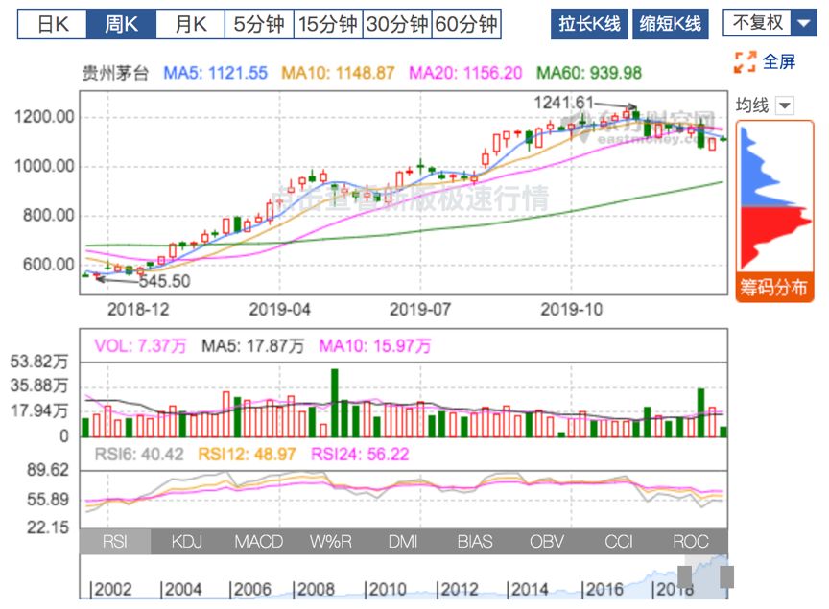Click the MA20: 1156.20 legend value

[x=465, y=73]
